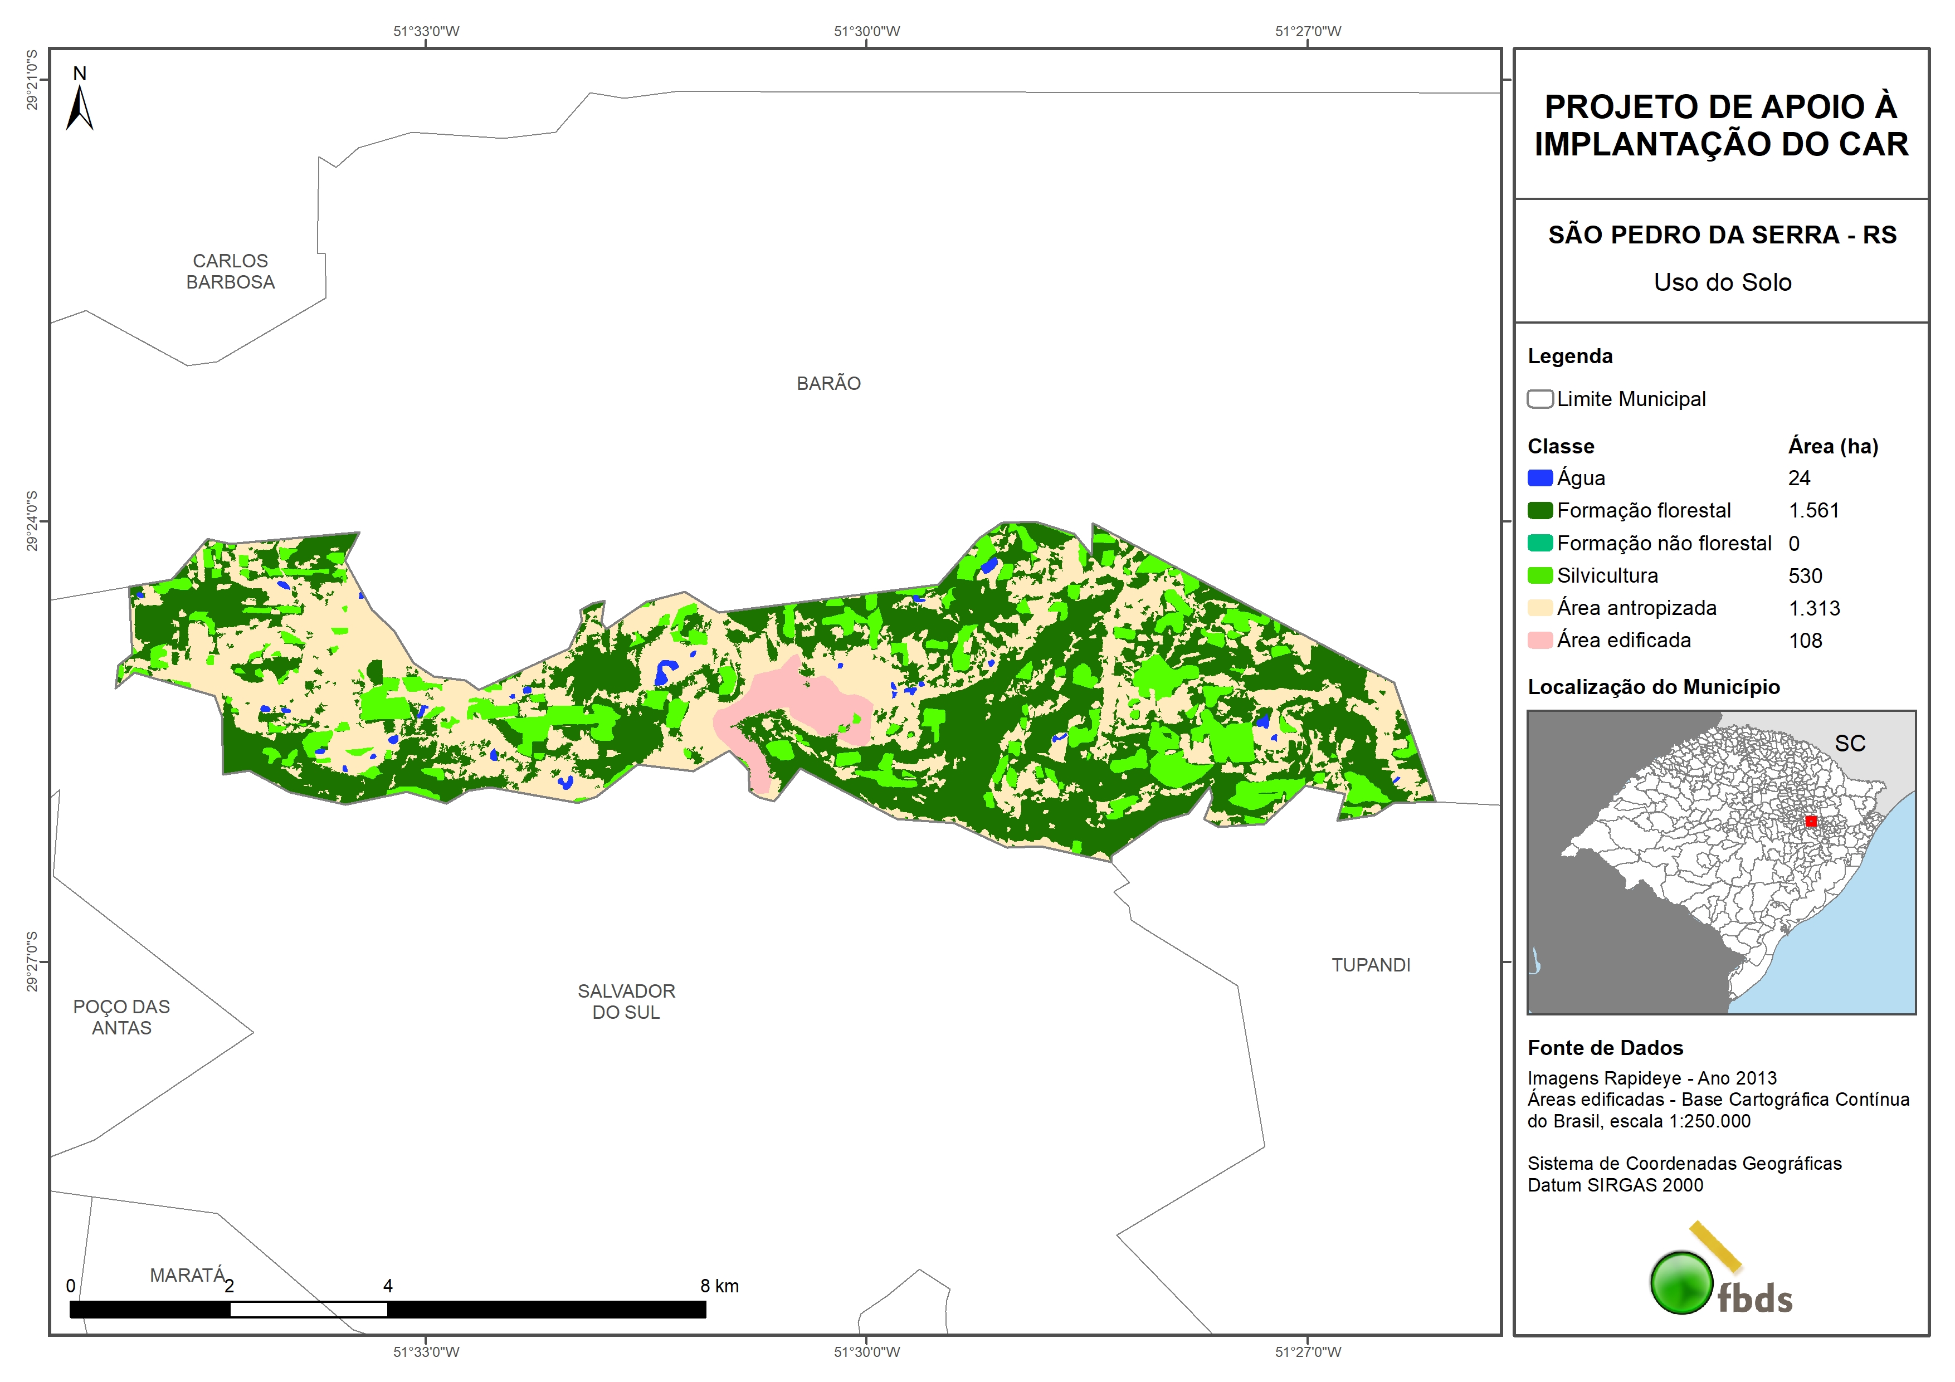Click the Área edificada pink swatch
1955x1382 pixels.
point(1539,641)
